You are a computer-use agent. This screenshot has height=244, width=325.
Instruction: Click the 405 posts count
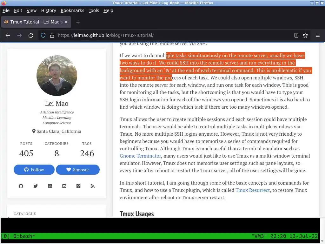[x=26, y=153]
